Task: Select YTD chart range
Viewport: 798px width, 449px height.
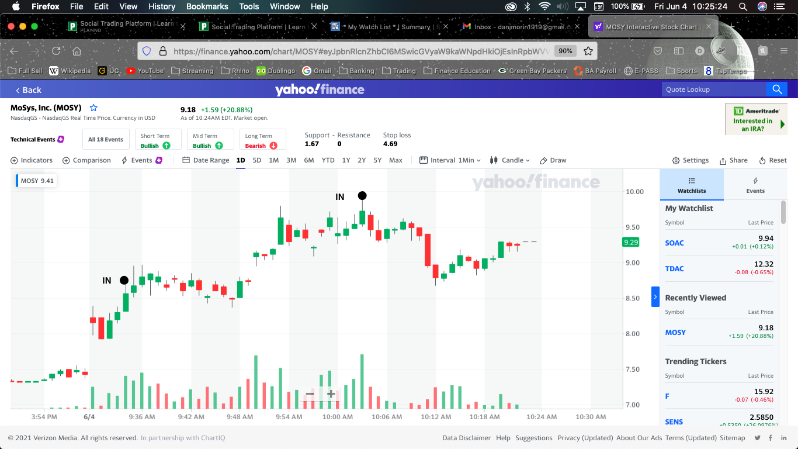Action: pyautogui.click(x=328, y=160)
